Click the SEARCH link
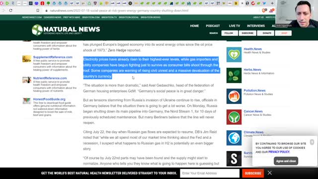The height and width of the screenshot is (179, 318). tap(214, 33)
